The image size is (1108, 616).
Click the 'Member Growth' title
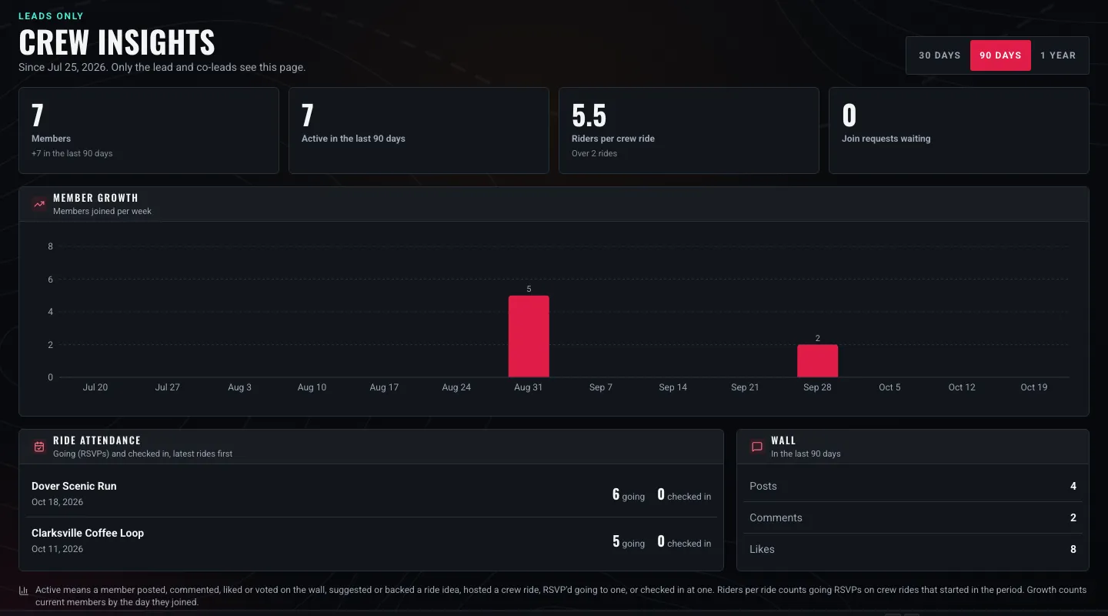point(95,198)
